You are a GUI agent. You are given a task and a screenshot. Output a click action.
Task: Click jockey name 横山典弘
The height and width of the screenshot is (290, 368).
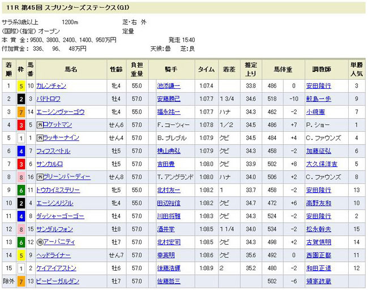[168, 151]
